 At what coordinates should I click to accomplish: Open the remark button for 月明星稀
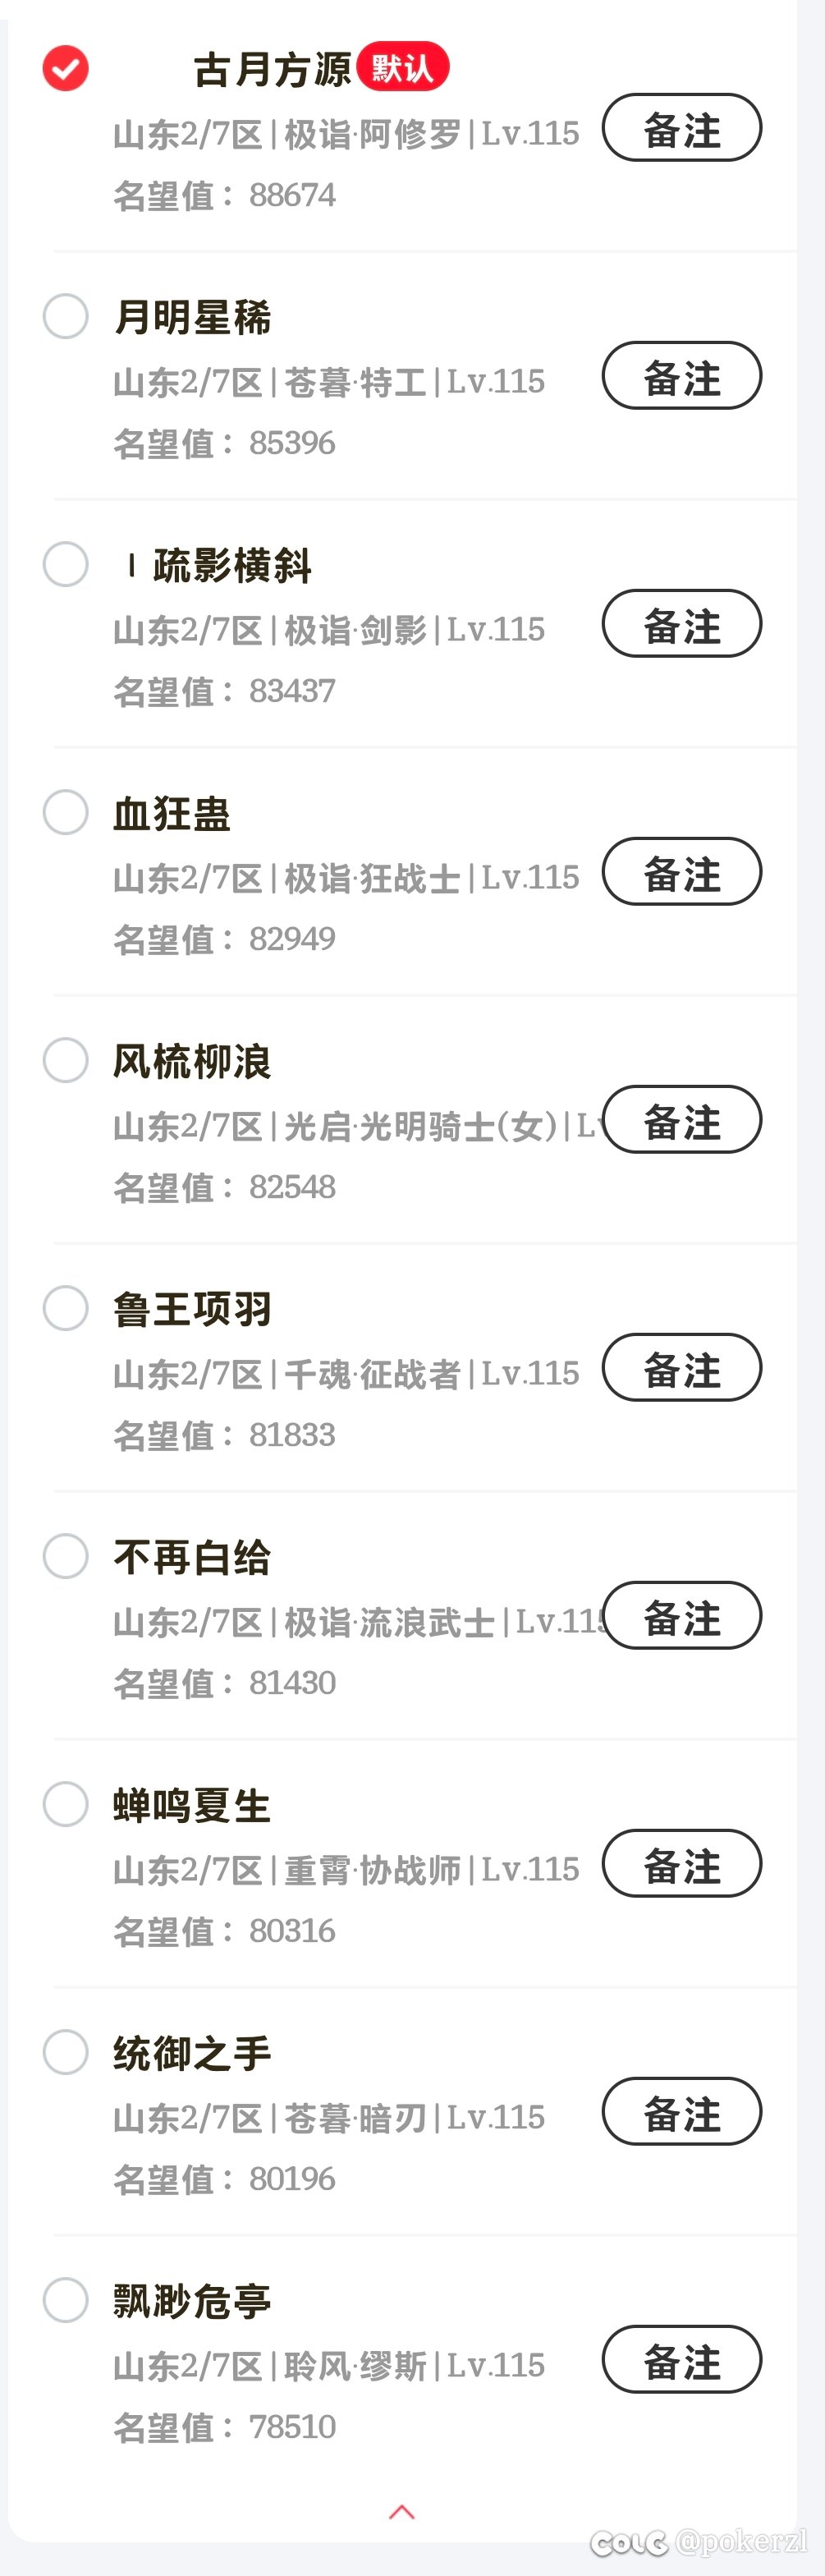pos(681,376)
